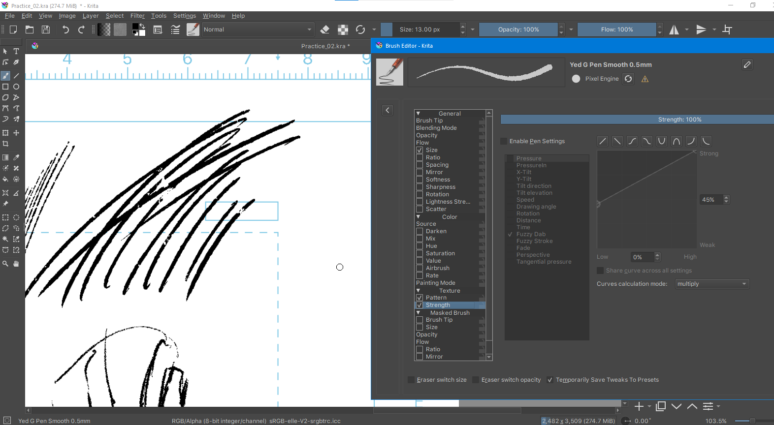Collapse the General section triangle
Screen dimensions: 774x425
419,114
